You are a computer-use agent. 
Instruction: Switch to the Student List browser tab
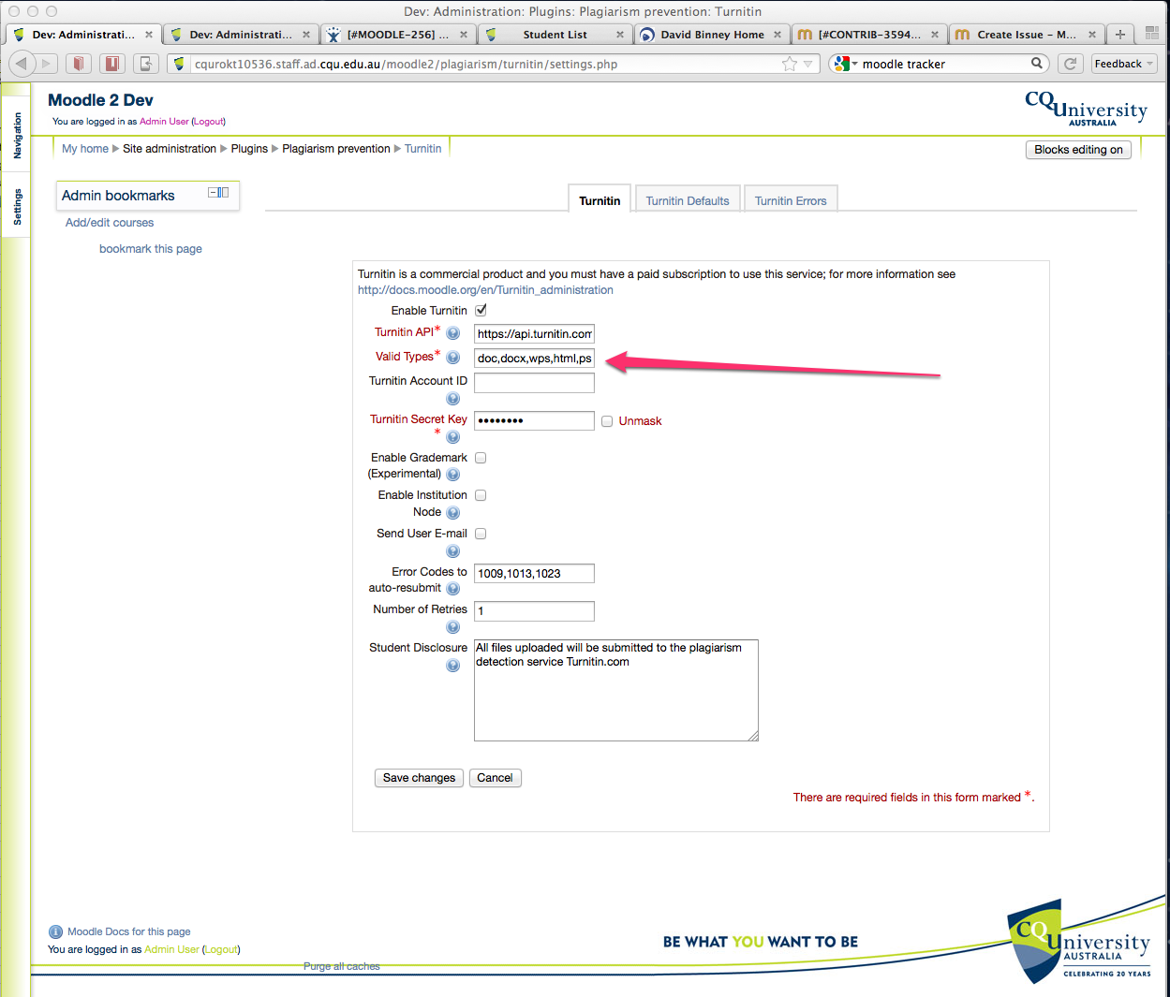tap(555, 35)
